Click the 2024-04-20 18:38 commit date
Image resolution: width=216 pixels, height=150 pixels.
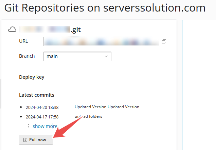tap(42, 107)
